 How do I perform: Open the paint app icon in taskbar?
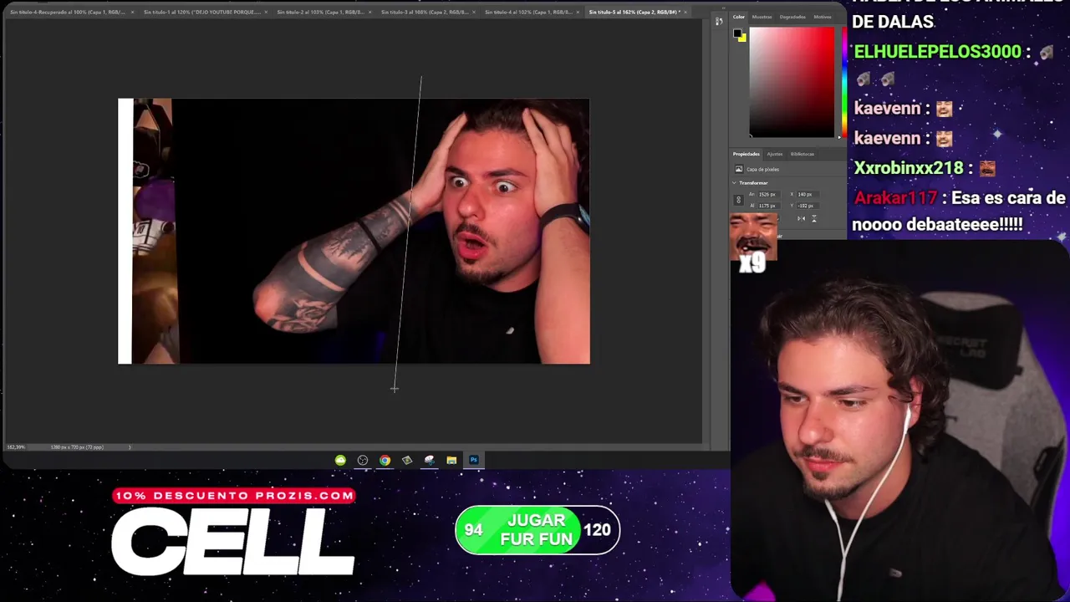point(430,460)
